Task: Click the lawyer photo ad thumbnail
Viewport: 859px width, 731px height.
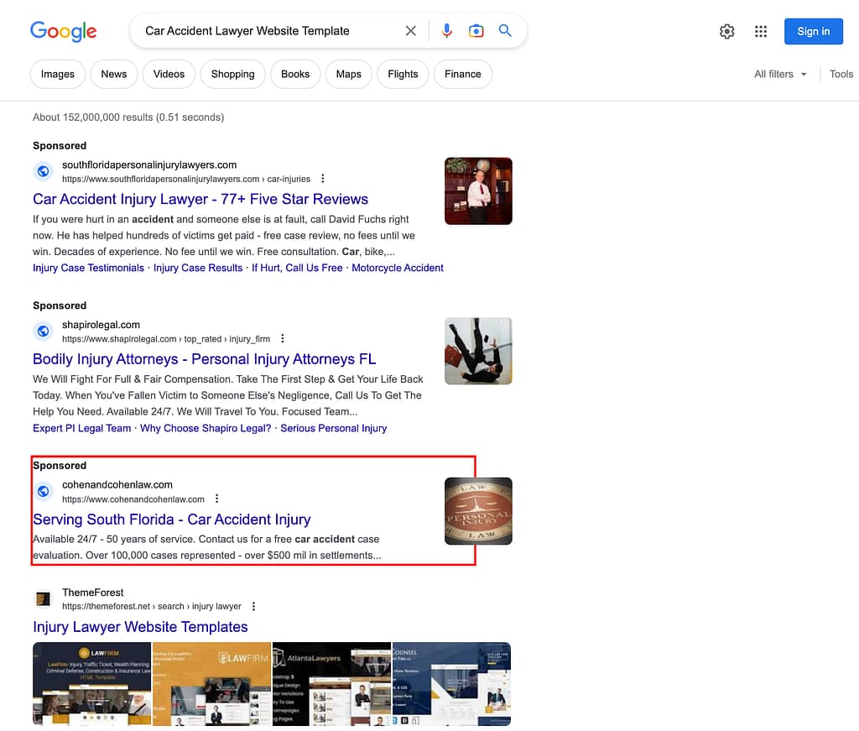Action: [x=478, y=191]
